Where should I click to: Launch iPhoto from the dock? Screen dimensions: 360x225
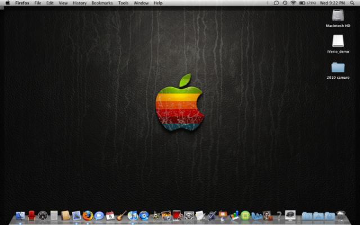point(166,215)
